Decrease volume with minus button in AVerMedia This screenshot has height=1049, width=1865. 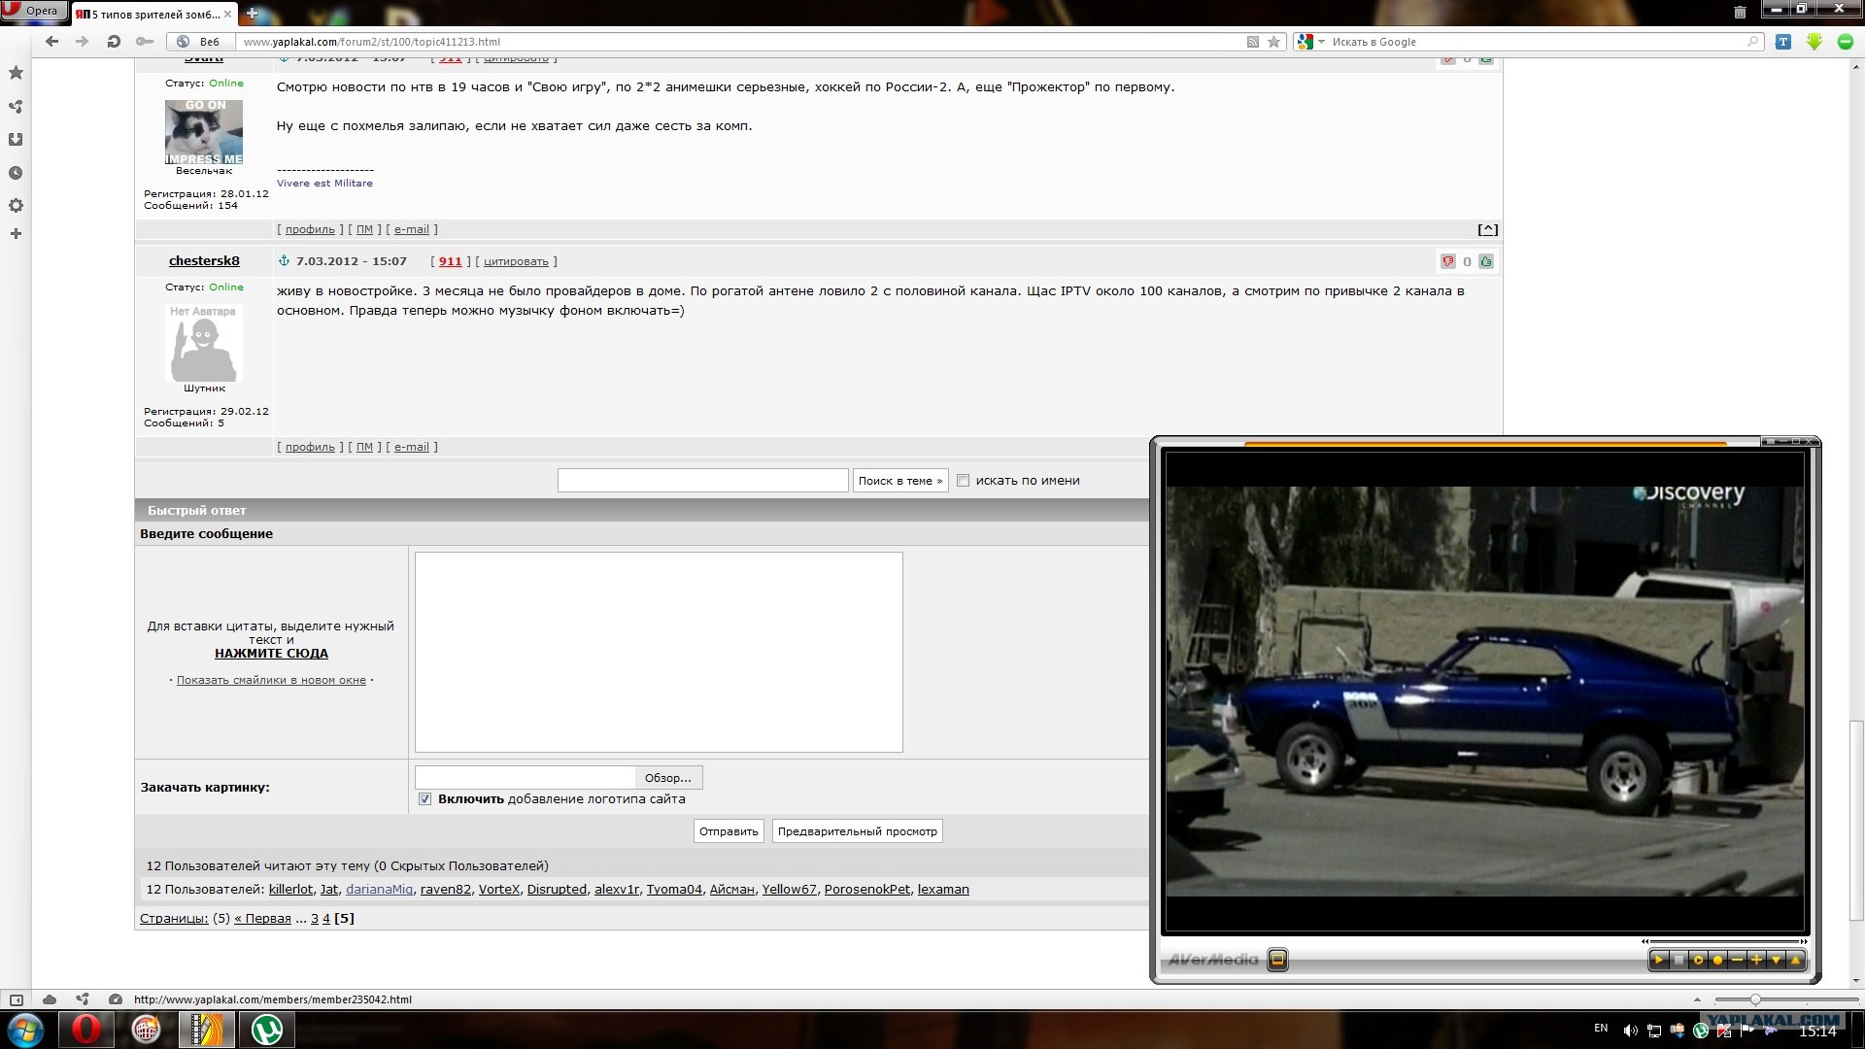[x=1737, y=961]
